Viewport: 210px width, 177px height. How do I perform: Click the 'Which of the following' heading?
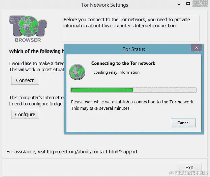pos(36,51)
